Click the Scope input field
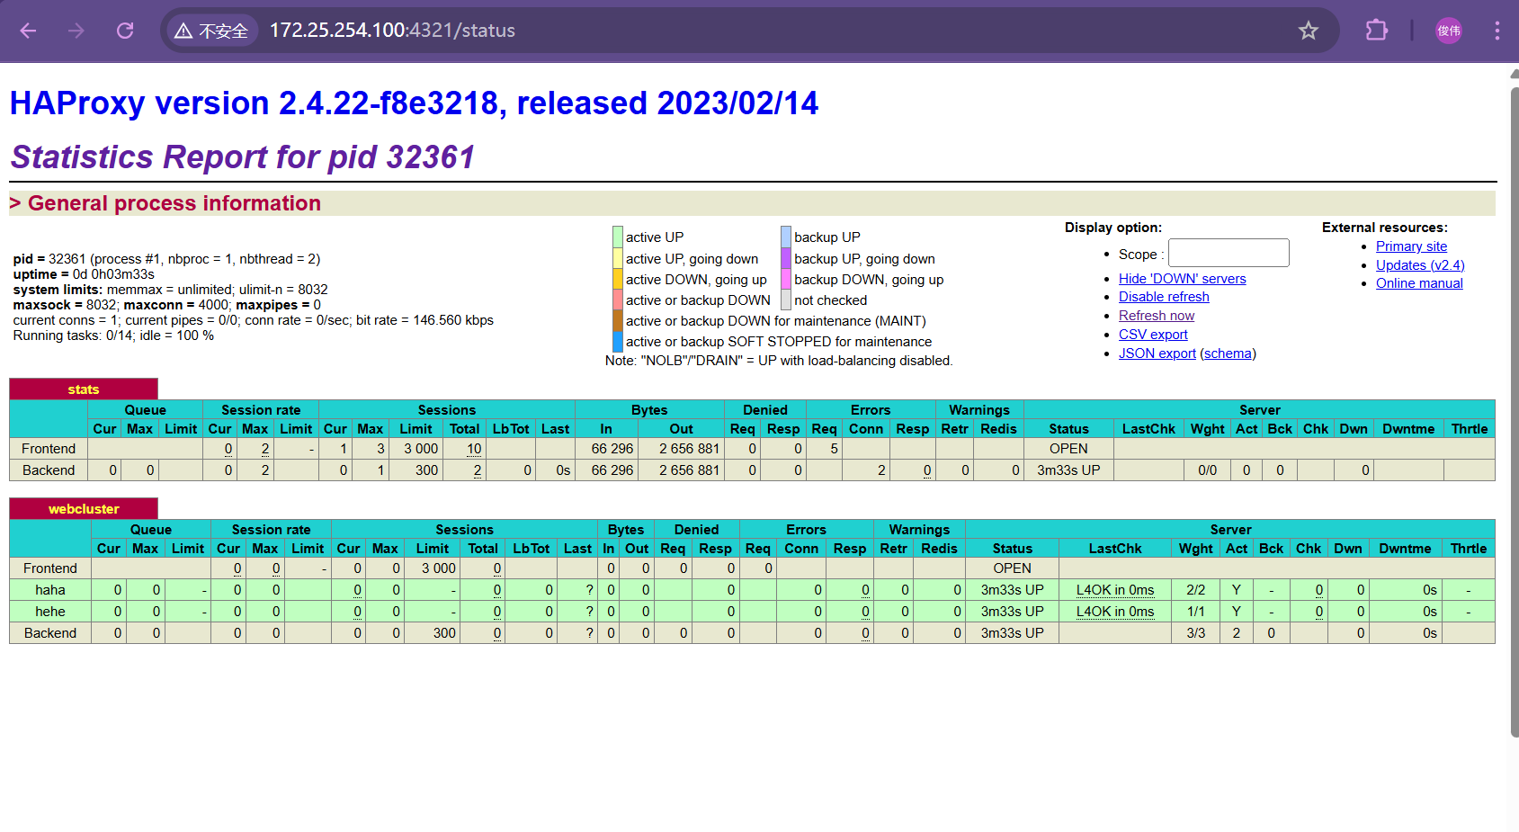The image size is (1519, 832). [1229, 253]
